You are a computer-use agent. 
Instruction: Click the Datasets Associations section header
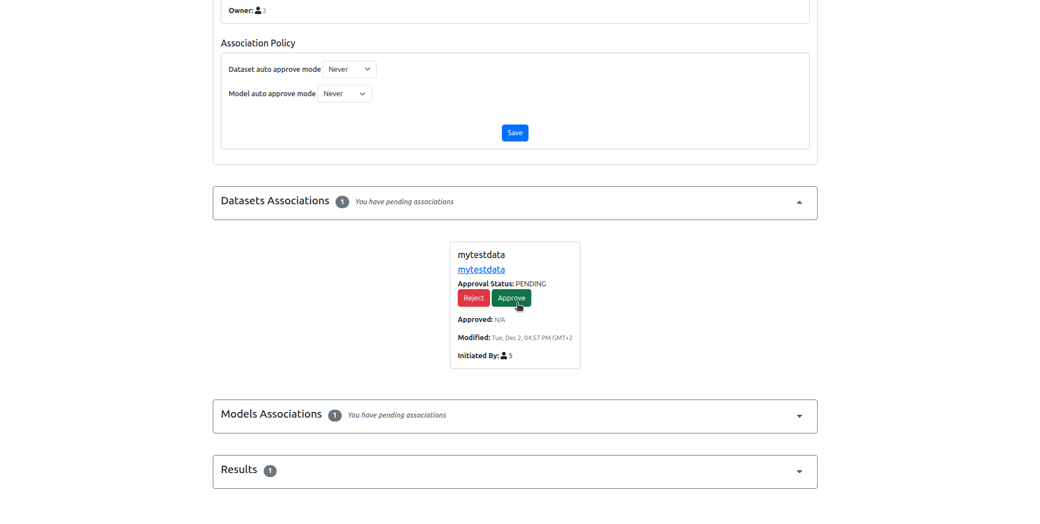pyautogui.click(x=275, y=201)
